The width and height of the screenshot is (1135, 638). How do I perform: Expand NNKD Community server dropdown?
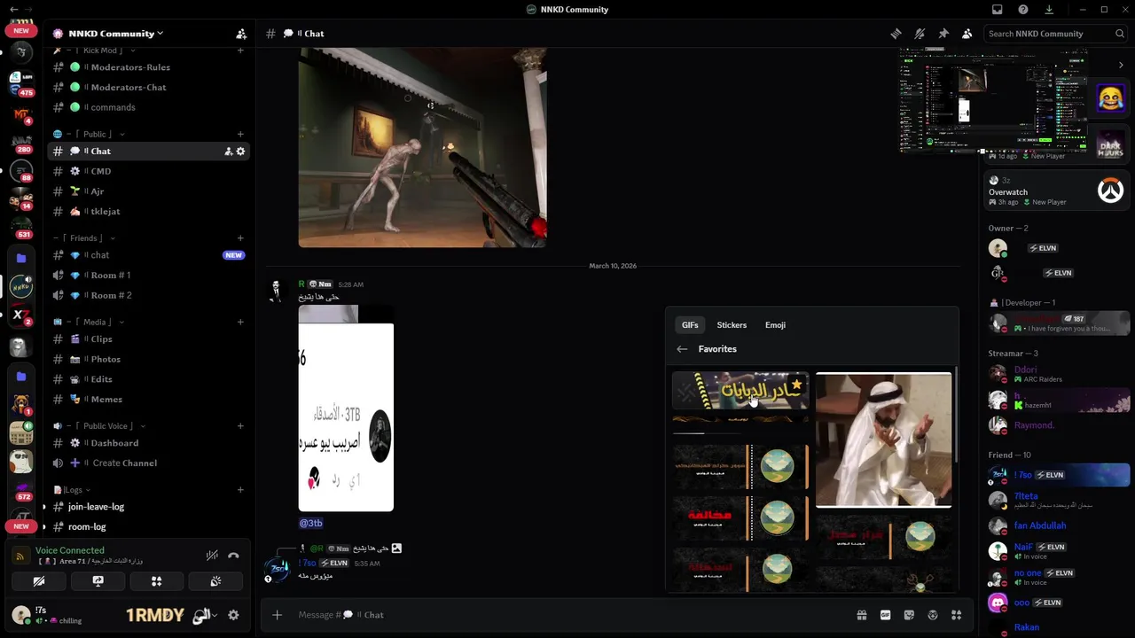(160, 34)
